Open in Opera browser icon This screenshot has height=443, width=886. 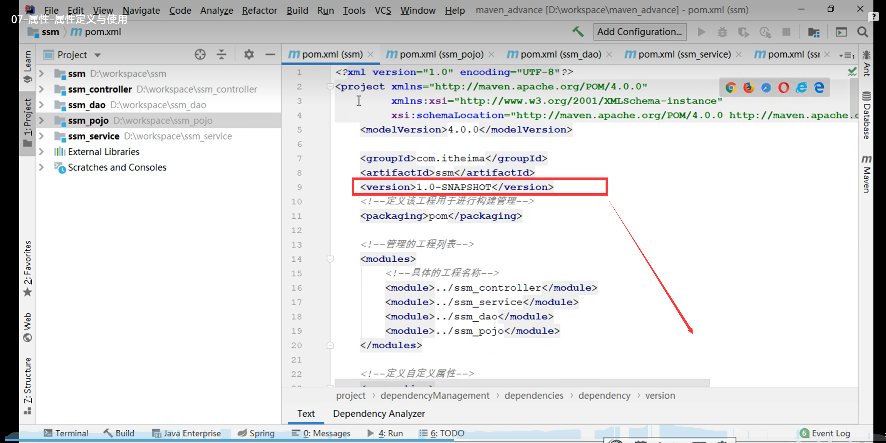tap(784, 87)
